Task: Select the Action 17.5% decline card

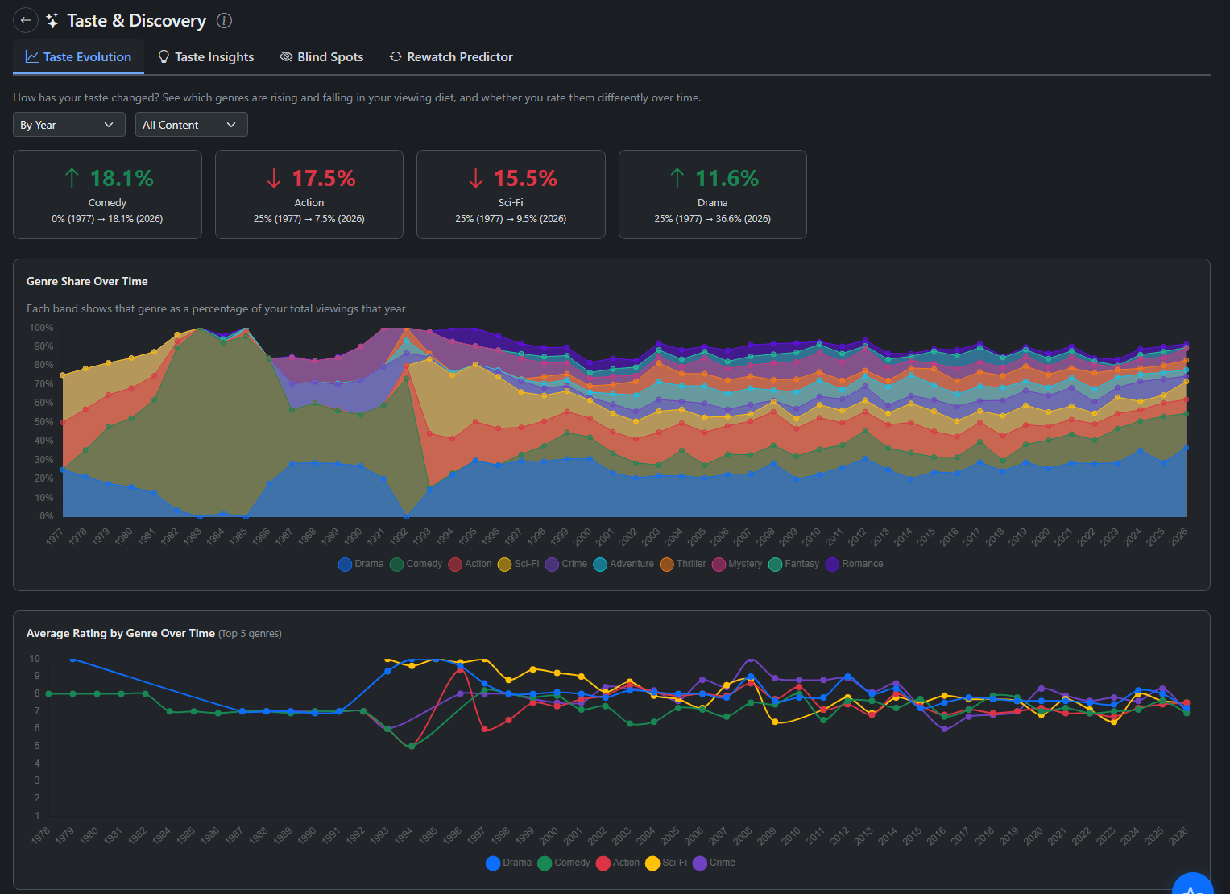Action: [309, 195]
